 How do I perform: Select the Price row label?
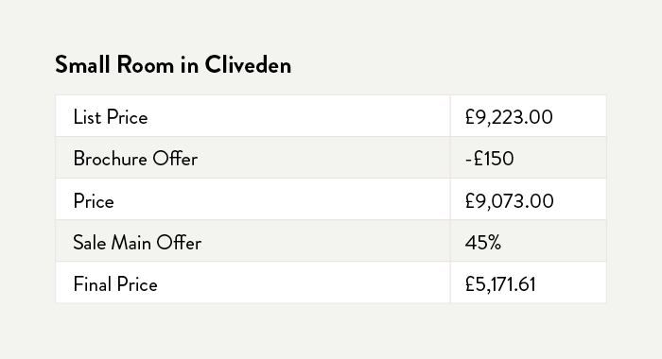click(x=94, y=201)
